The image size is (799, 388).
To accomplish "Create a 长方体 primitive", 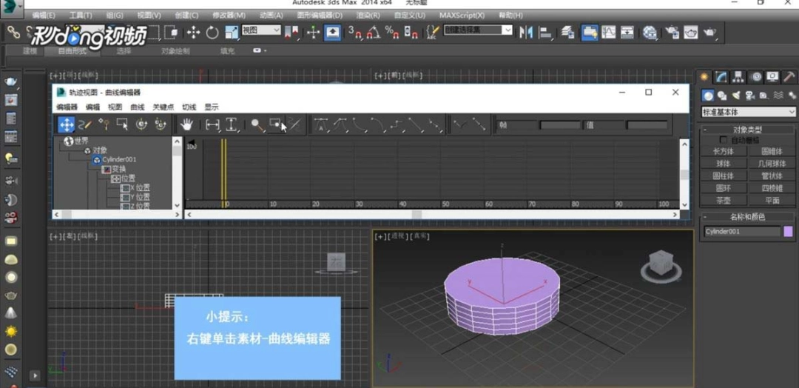I will [x=723, y=152].
